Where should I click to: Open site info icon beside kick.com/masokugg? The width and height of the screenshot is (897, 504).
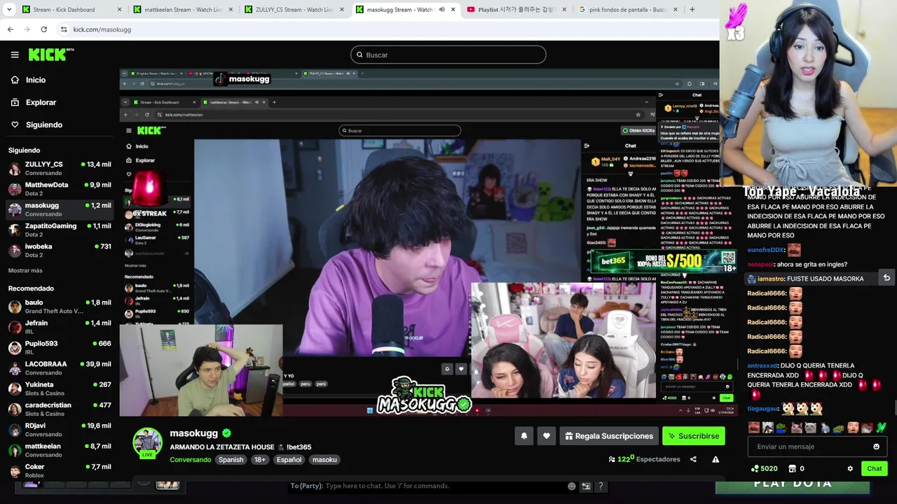(x=64, y=29)
